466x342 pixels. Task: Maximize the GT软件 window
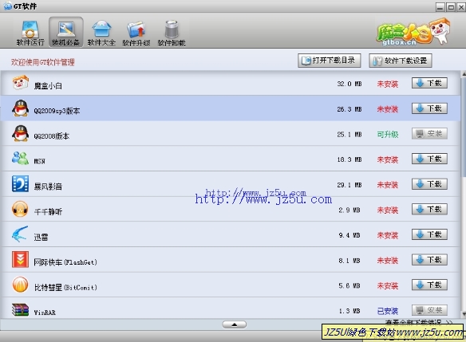[x=451, y=7]
